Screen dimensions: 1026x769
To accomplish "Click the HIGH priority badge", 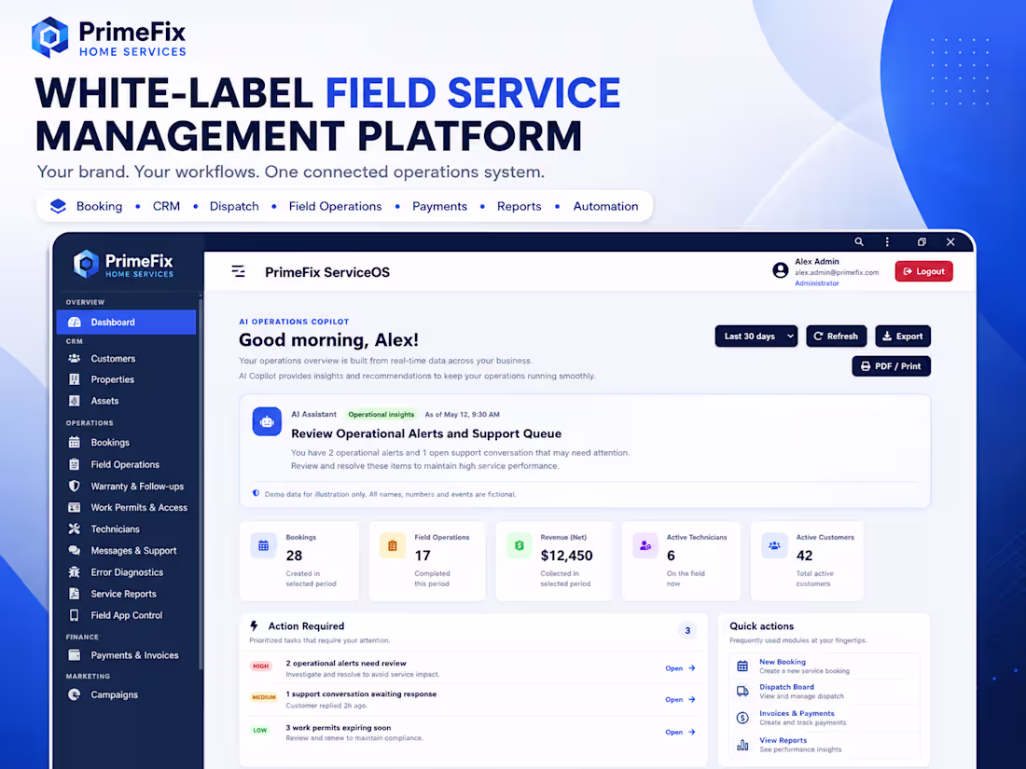I will pyautogui.click(x=261, y=666).
